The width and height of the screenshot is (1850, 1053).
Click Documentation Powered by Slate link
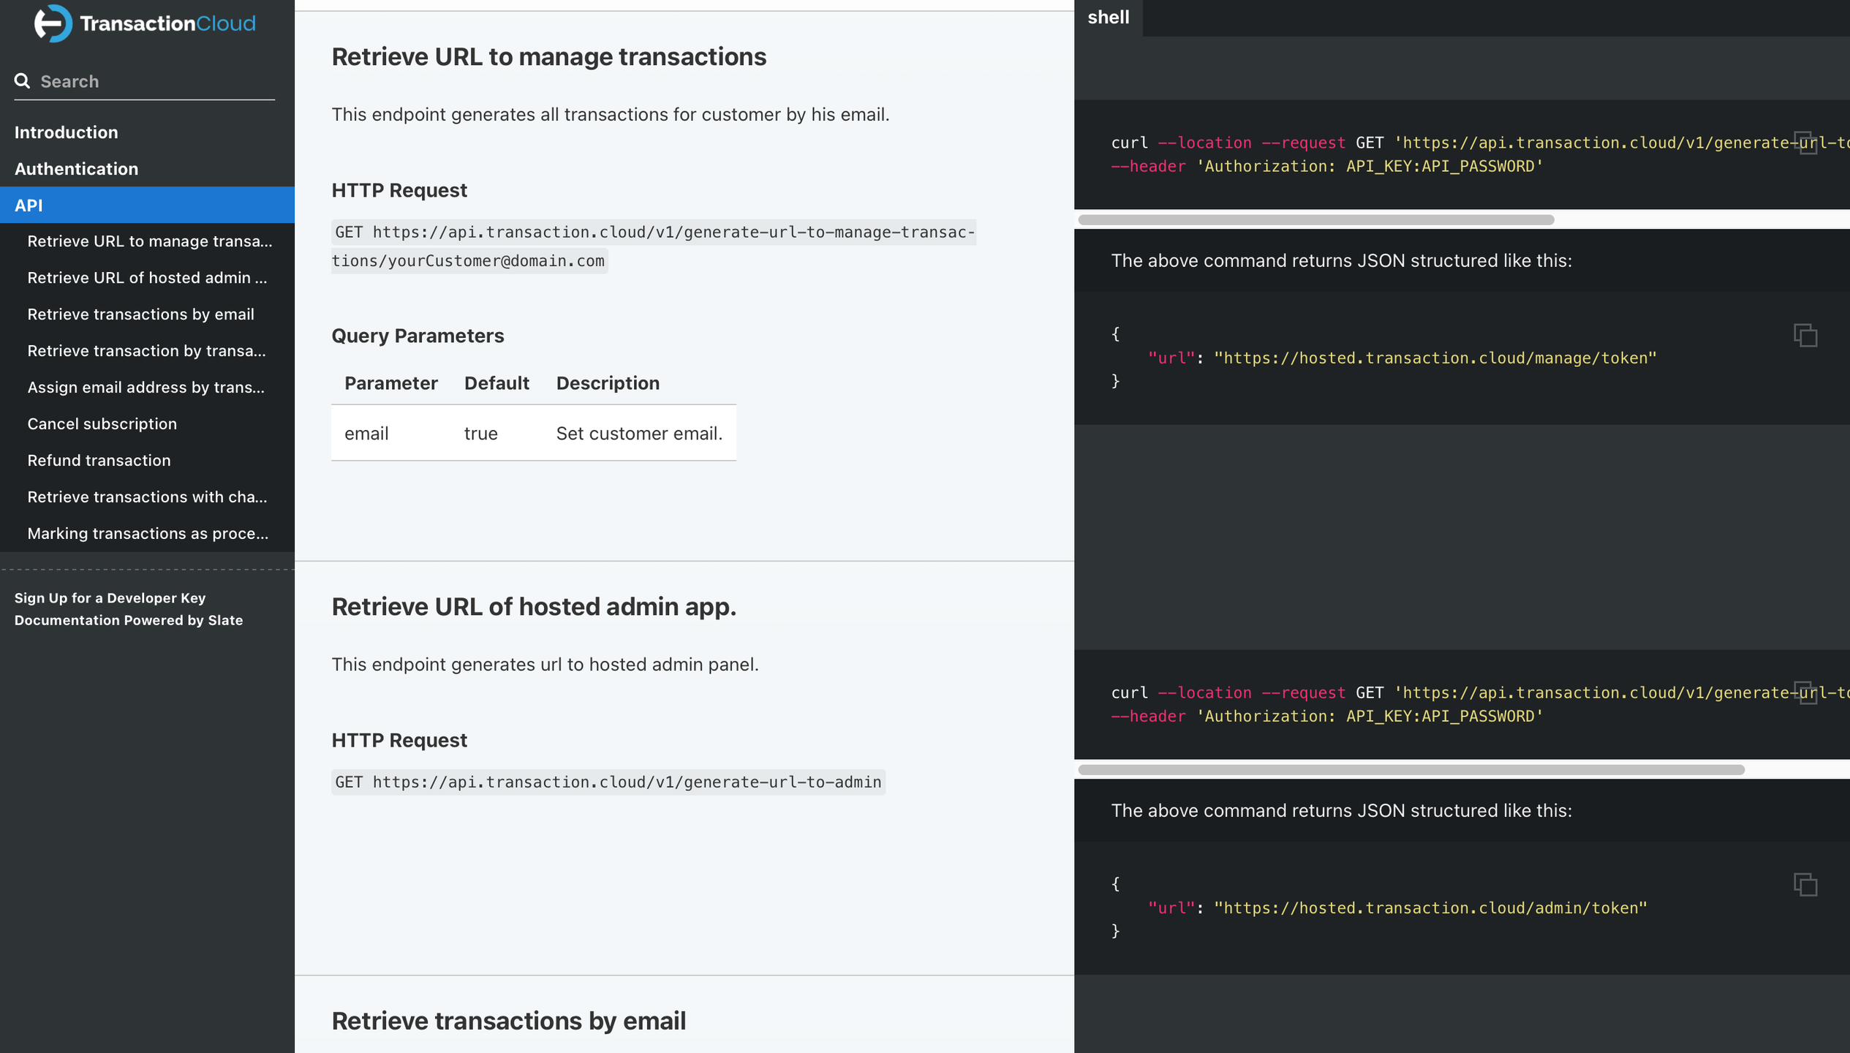[128, 620]
